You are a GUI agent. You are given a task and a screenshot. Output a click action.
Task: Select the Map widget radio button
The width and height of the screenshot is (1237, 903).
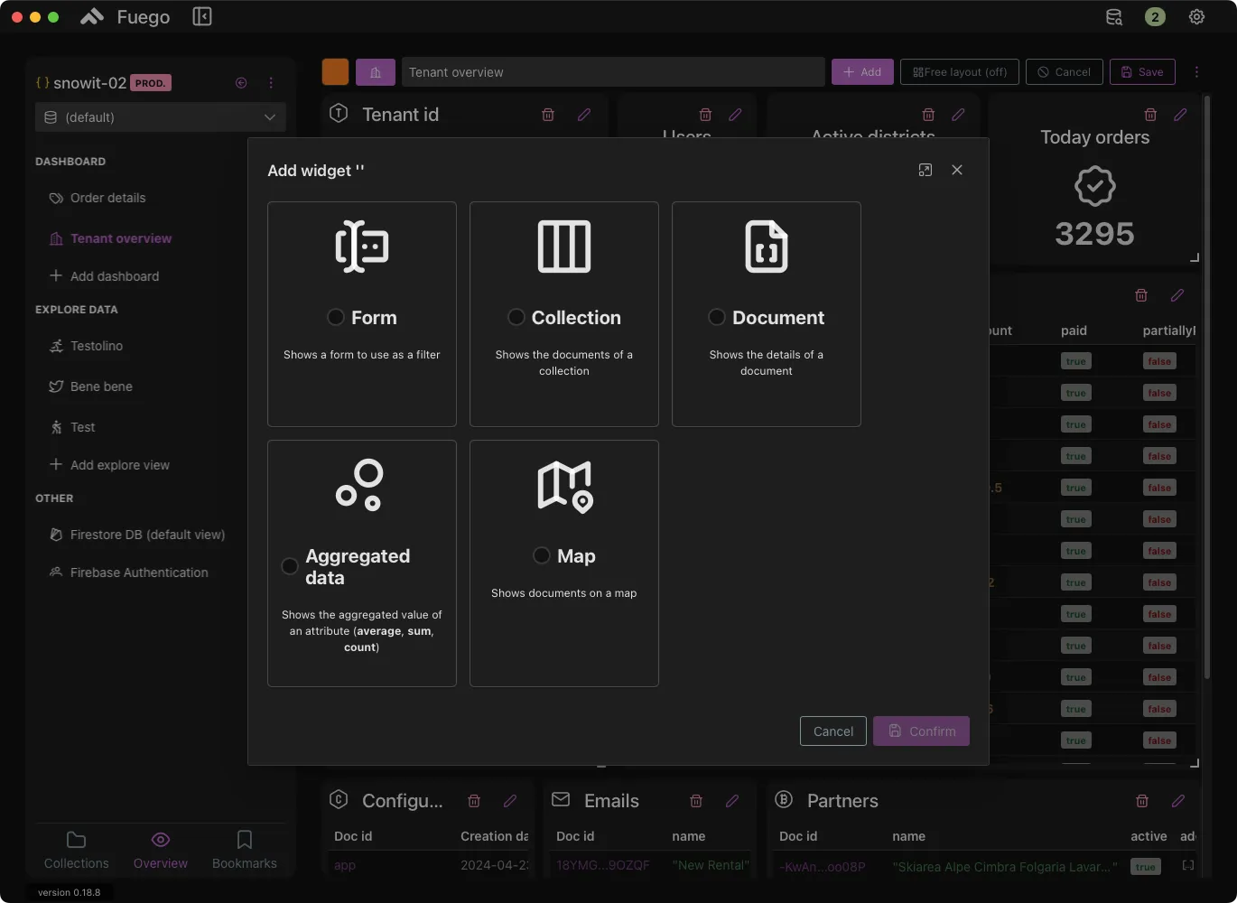coord(542,555)
